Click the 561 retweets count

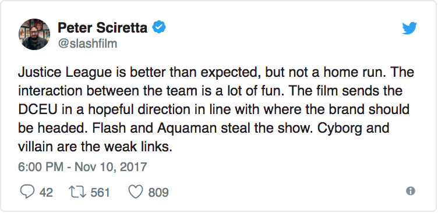[100, 193]
